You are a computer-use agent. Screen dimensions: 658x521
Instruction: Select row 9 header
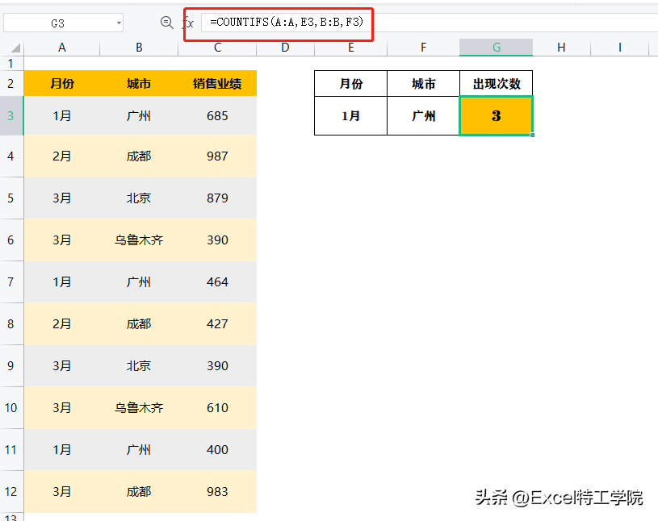point(11,365)
